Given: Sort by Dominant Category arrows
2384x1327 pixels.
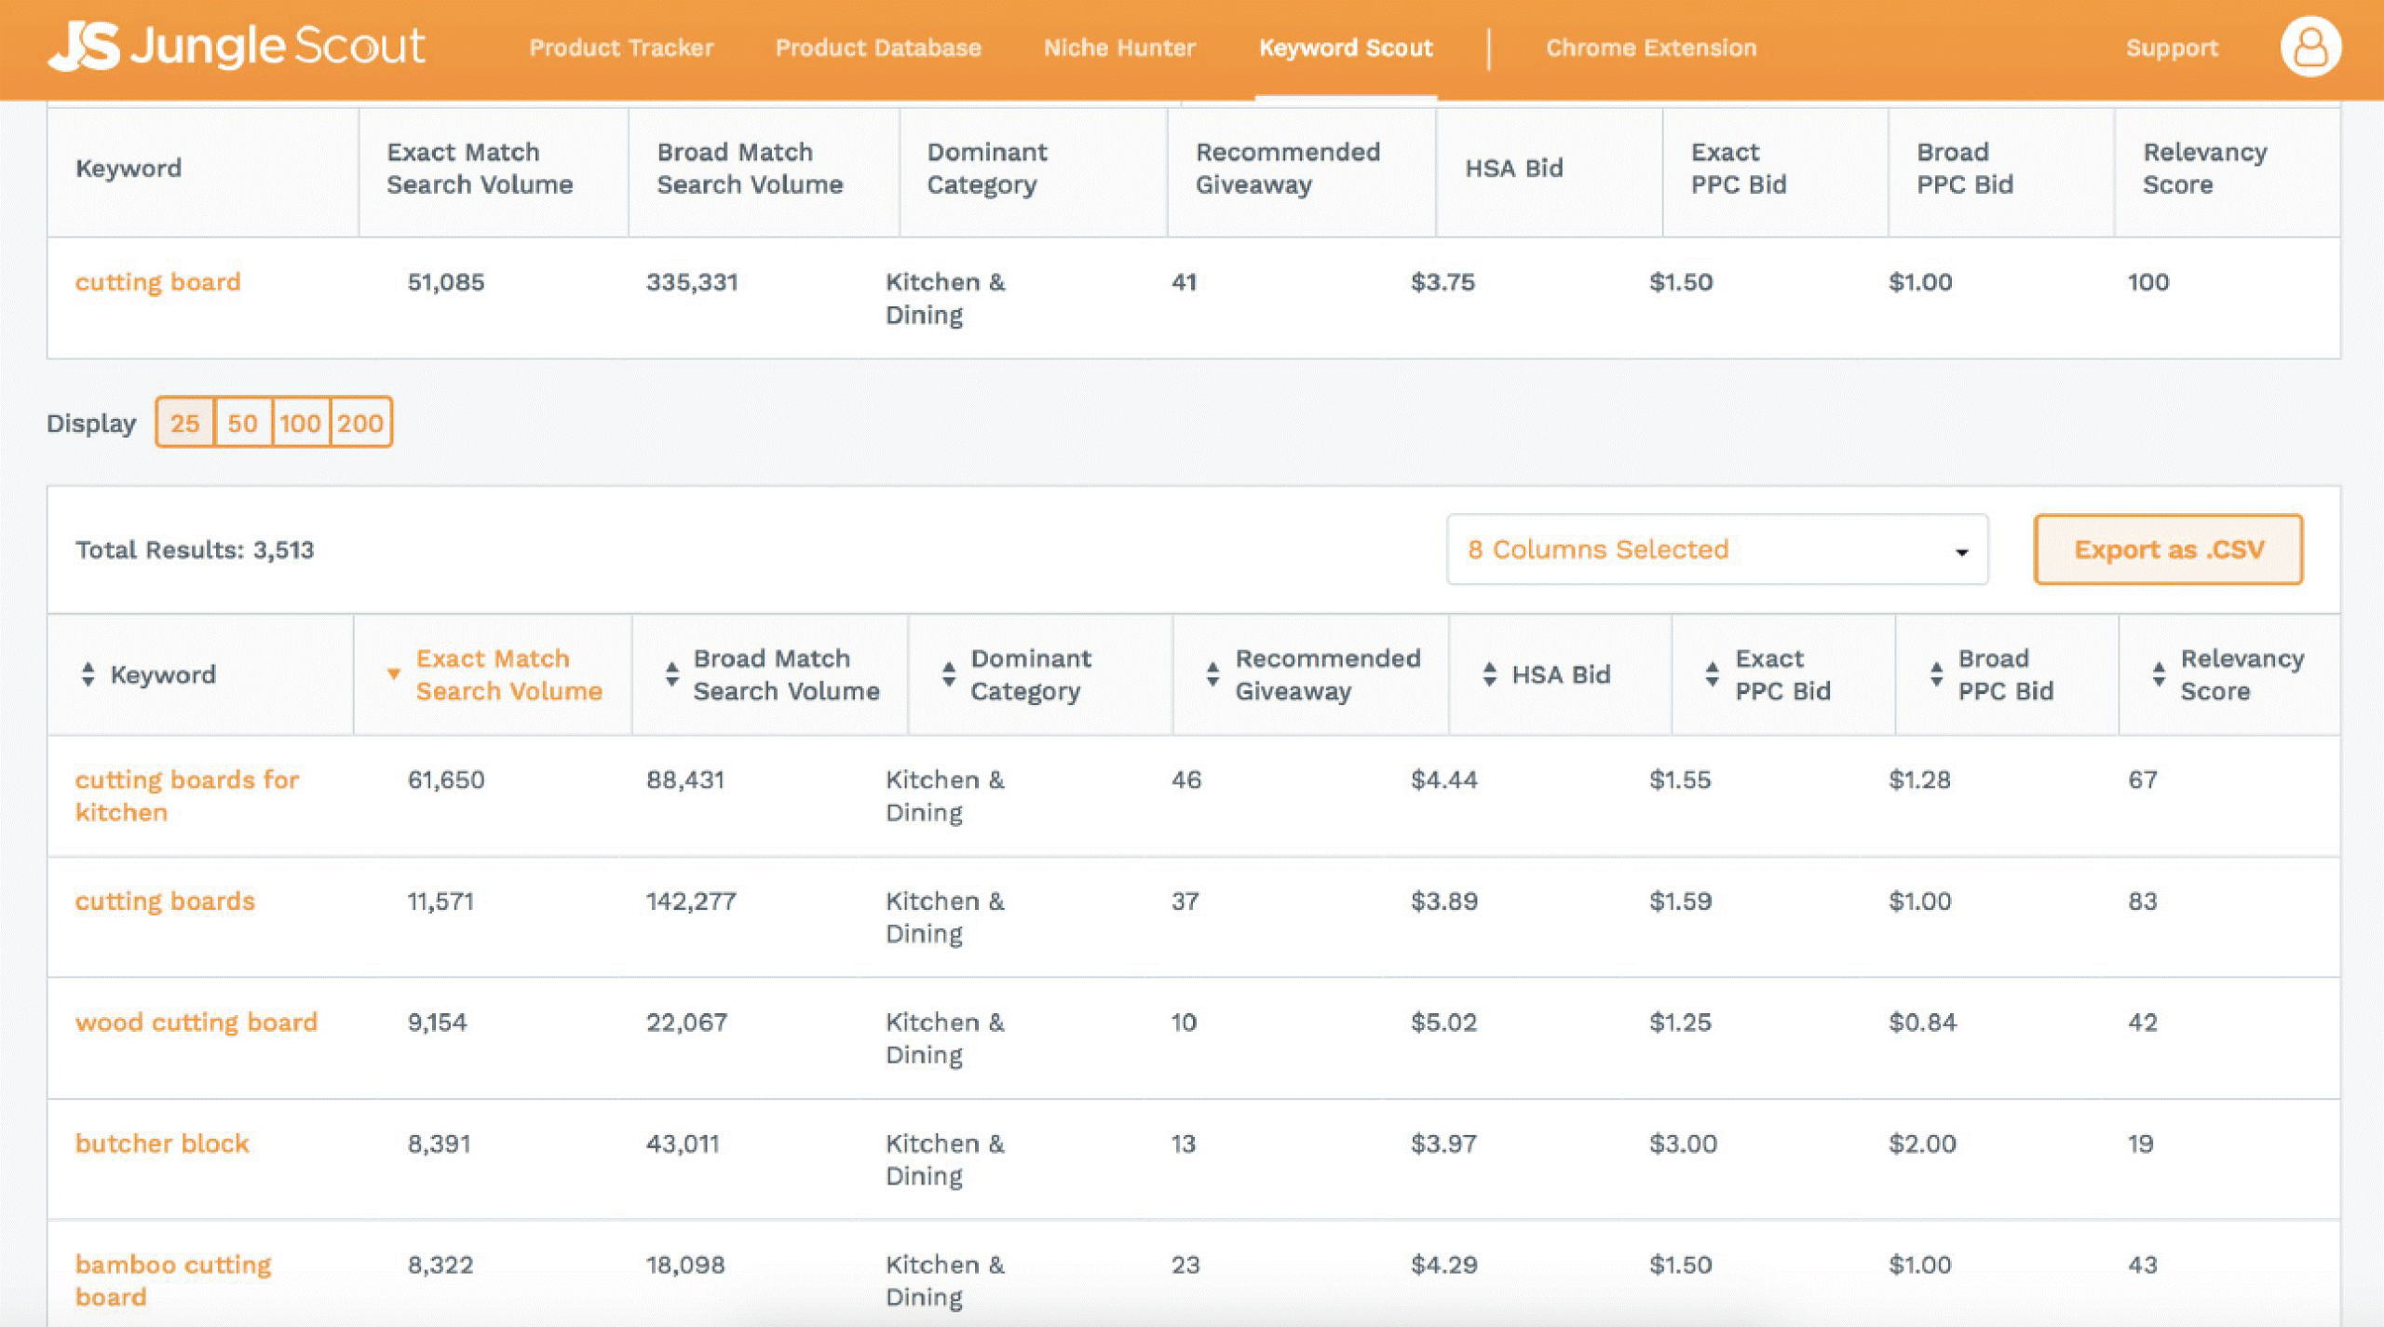Looking at the screenshot, I should click(x=948, y=674).
